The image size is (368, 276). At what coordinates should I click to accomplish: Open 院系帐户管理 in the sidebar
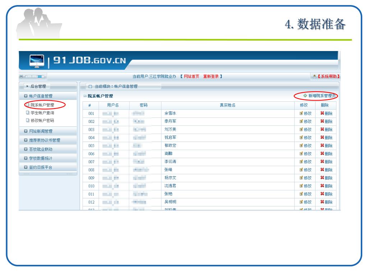click(x=42, y=105)
